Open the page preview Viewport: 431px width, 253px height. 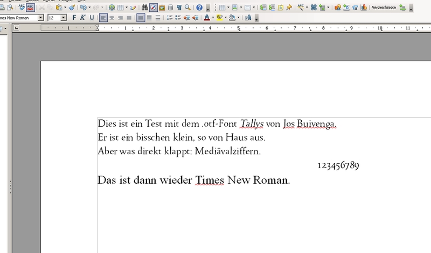click(10, 8)
